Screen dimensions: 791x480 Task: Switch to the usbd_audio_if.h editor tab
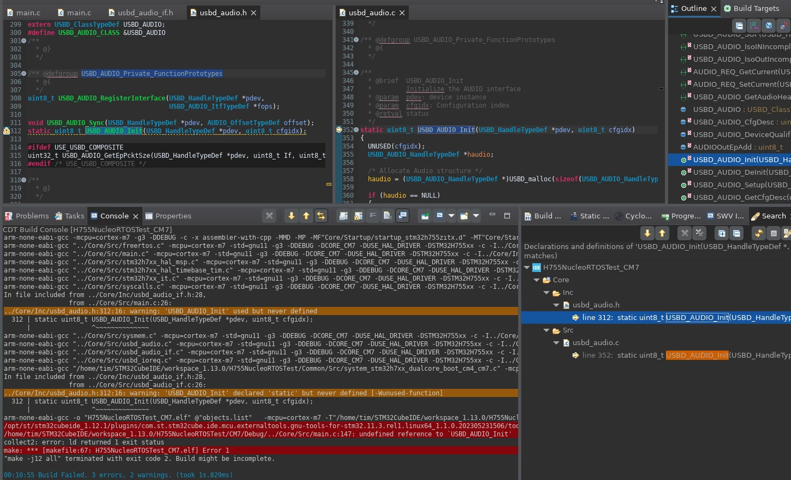point(140,13)
